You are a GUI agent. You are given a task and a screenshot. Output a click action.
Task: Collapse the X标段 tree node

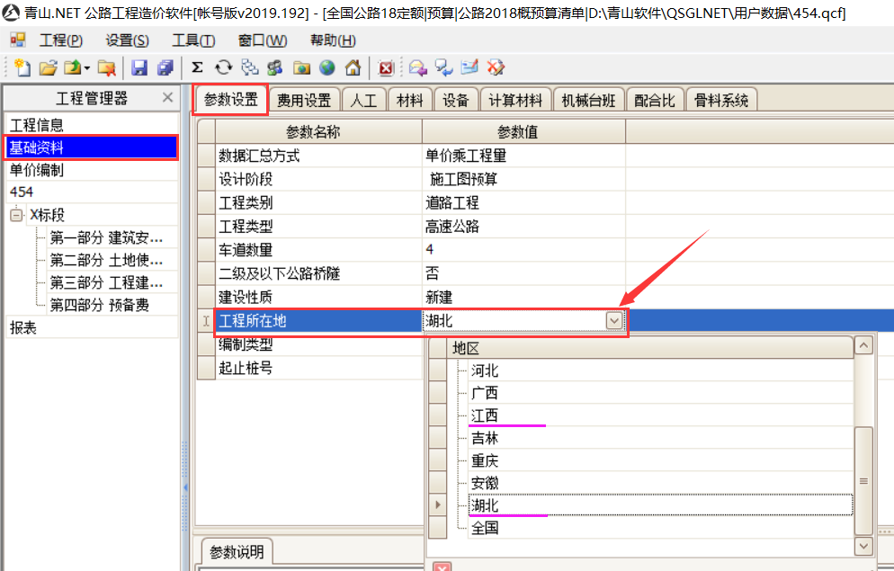pos(17,215)
